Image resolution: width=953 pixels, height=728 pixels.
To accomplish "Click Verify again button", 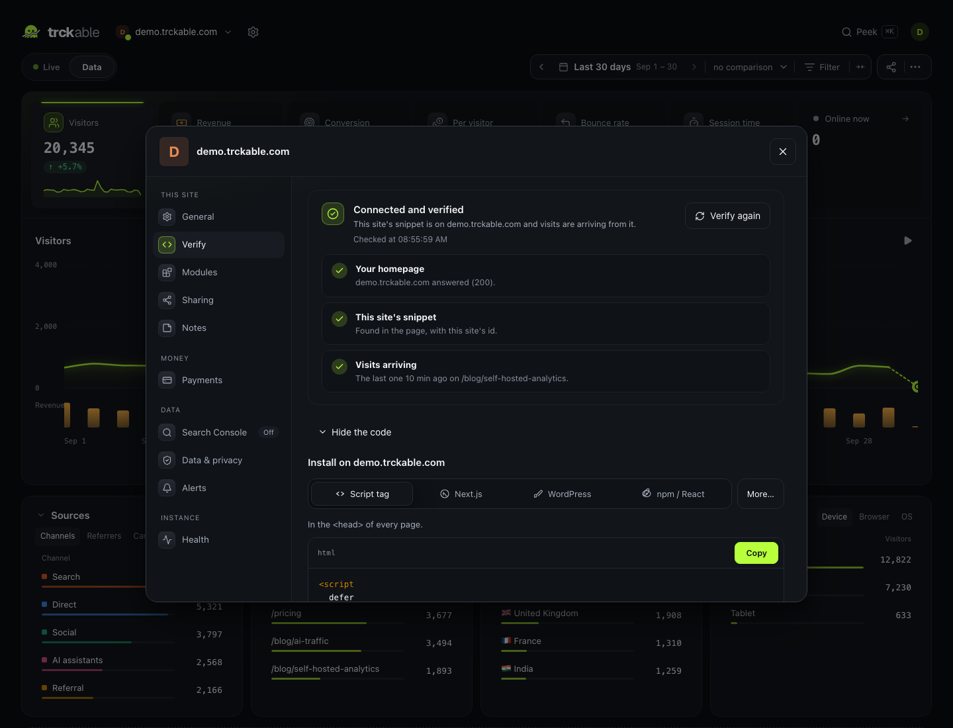I will 727,216.
